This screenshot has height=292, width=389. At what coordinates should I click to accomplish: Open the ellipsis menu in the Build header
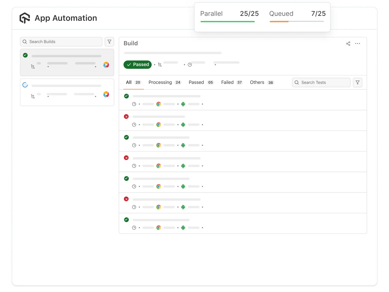tap(358, 43)
